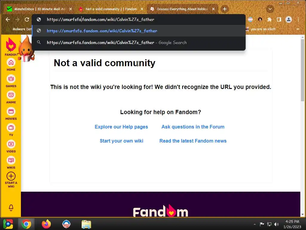Open the Obama logo app in taskbar
306x230 pixels.
pos(66,224)
